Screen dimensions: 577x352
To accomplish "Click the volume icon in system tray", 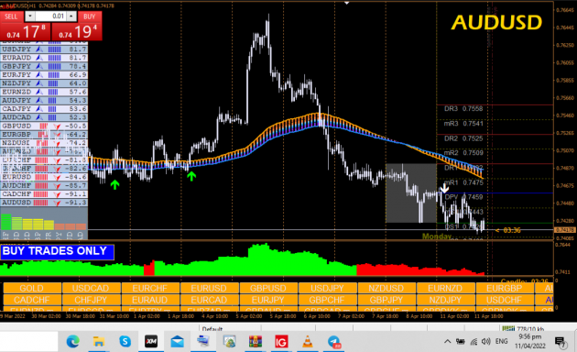I will (x=486, y=341).
